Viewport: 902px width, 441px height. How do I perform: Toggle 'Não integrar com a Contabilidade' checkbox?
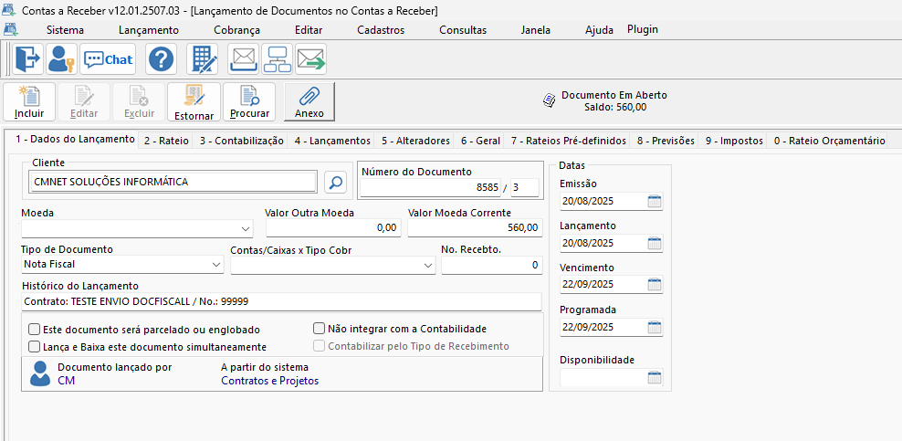[320, 329]
